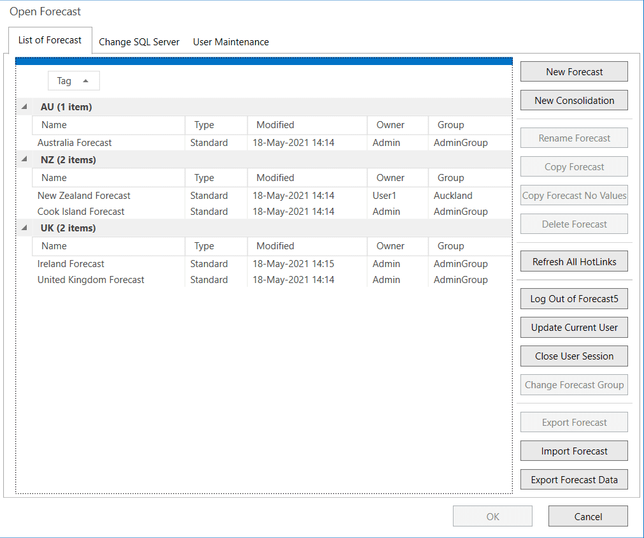Log Out of Forecast5
644x538 pixels.
(574, 299)
